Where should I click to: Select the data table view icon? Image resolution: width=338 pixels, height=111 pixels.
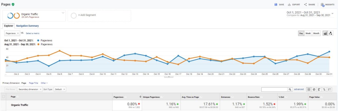click(x=309, y=90)
